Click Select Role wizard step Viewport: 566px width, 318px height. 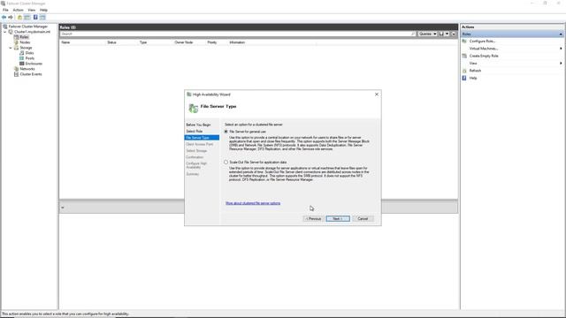tap(195, 132)
